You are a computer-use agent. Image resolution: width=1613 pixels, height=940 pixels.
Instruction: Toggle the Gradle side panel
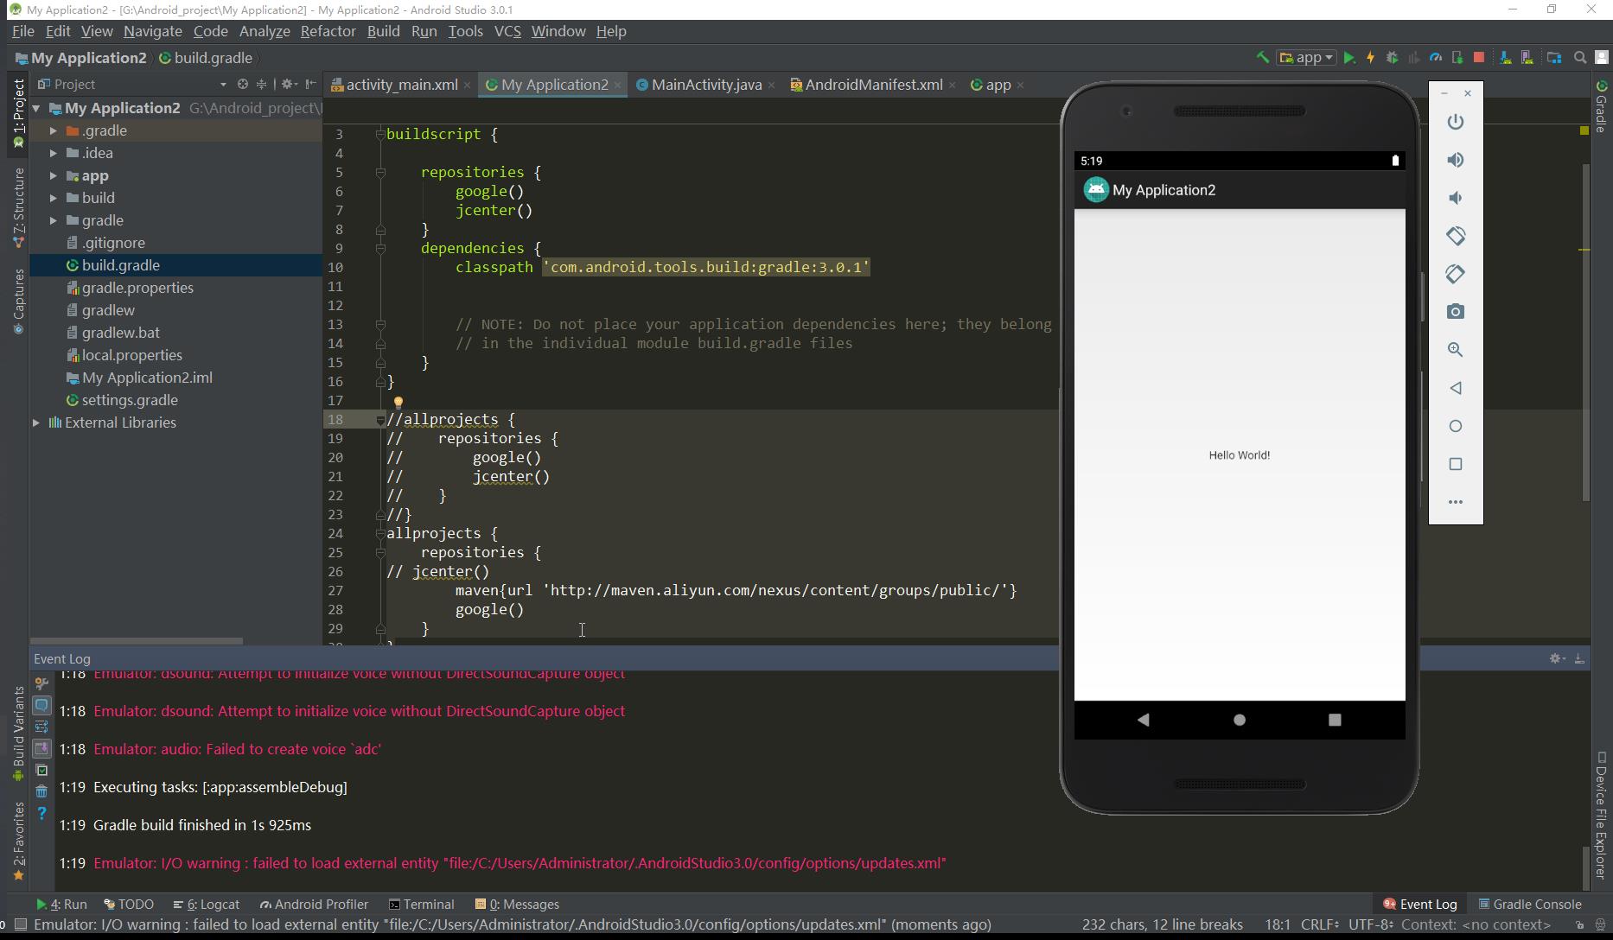[x=1602, y=105]
